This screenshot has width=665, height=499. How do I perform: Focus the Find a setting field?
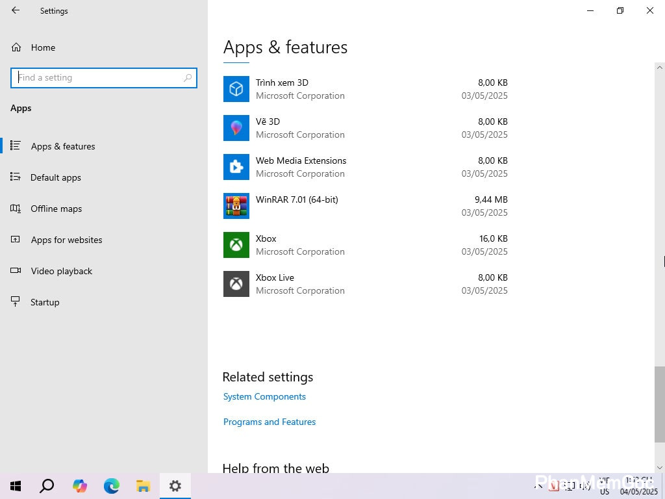click(97, 77)
